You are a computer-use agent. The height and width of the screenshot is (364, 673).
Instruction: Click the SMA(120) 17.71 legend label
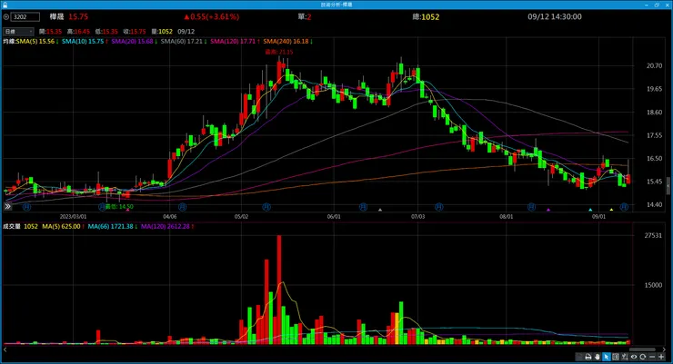click(x=233, y=42)
